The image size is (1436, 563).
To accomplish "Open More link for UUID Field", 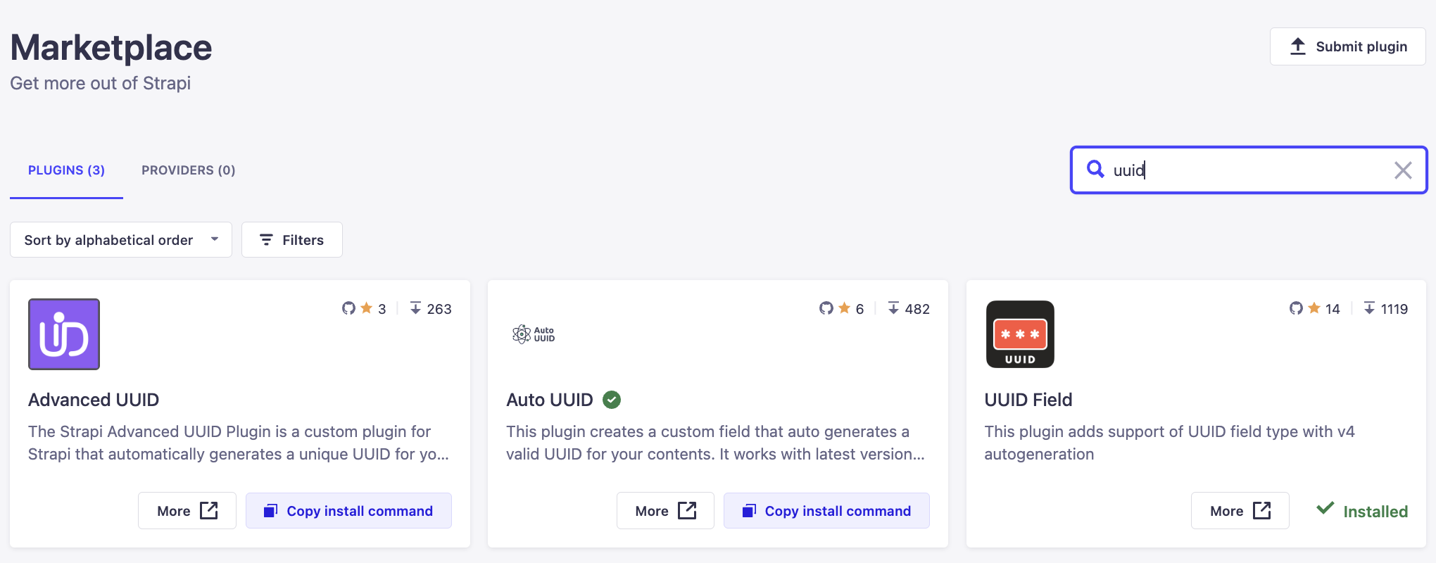I will 1240,511.
